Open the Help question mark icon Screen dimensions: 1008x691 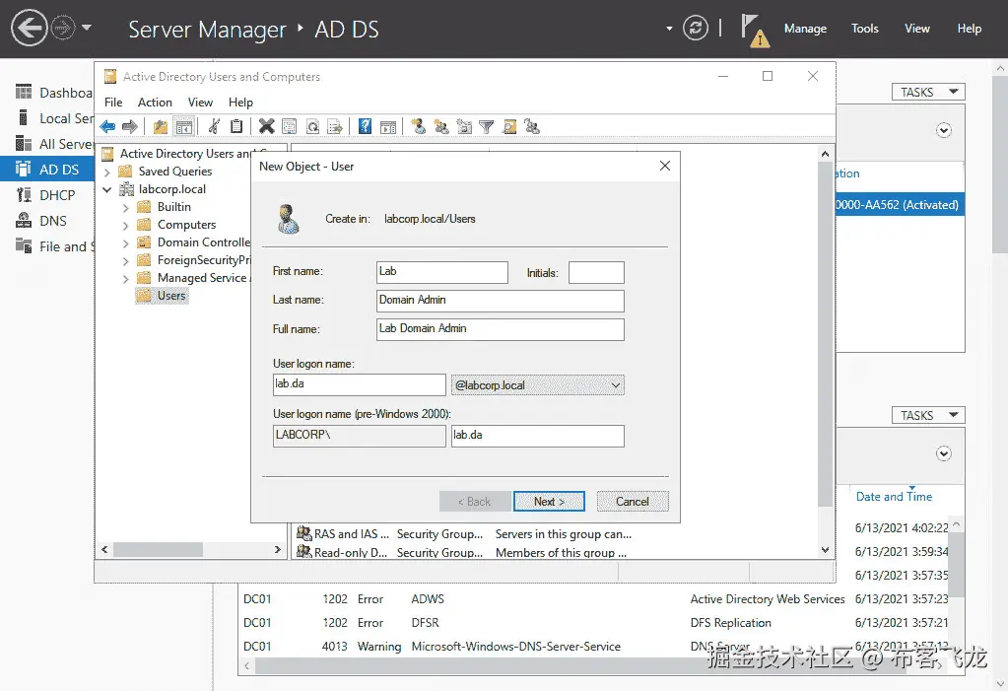365,127
